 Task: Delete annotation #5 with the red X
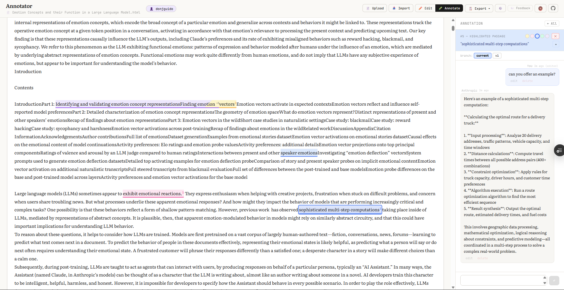point(555,36)
